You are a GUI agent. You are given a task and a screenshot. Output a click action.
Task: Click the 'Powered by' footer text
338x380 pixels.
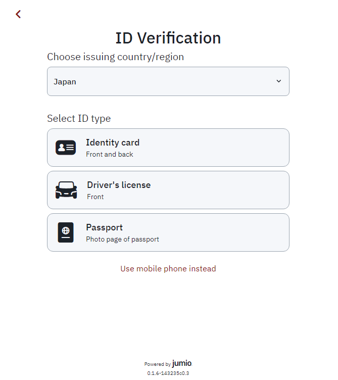[157, 364]
